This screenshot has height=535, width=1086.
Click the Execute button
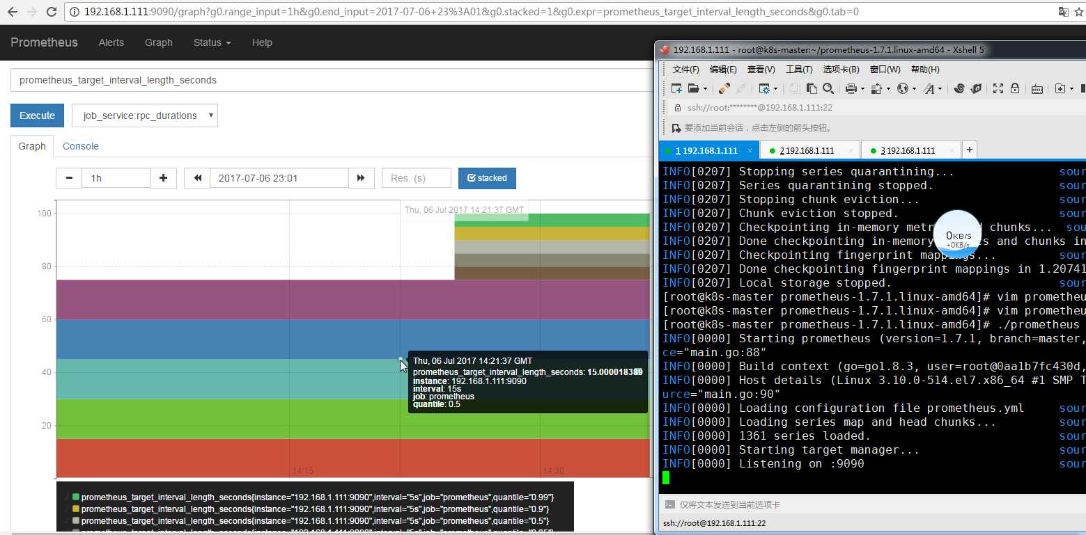(37, 115)
